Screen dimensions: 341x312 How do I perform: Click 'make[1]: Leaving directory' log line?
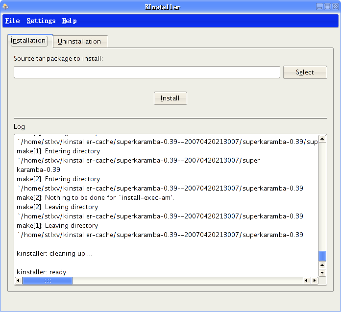coord(57,225)
